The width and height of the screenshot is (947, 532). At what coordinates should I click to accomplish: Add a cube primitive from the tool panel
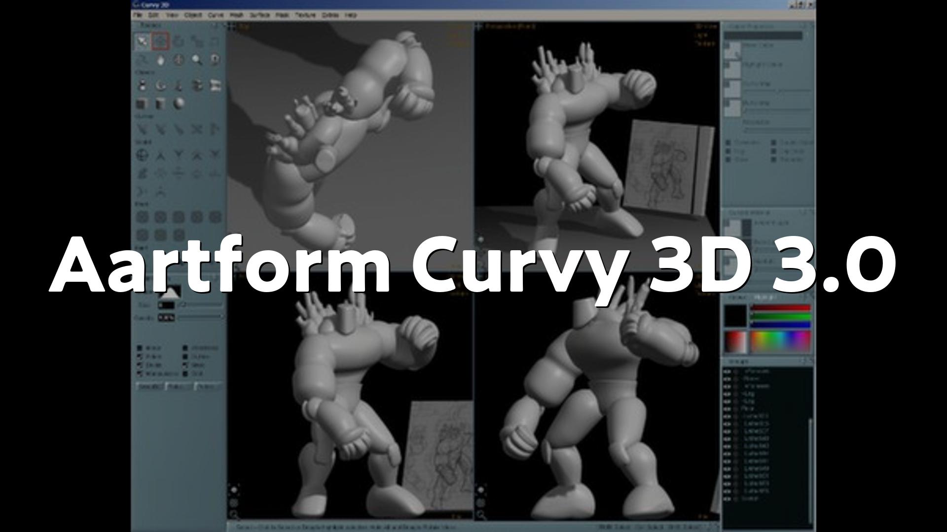click(142, 104)
